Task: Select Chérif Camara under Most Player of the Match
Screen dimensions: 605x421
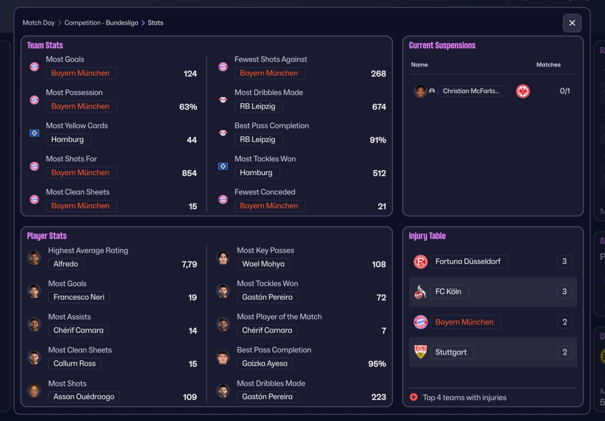Action: point(267,330)
